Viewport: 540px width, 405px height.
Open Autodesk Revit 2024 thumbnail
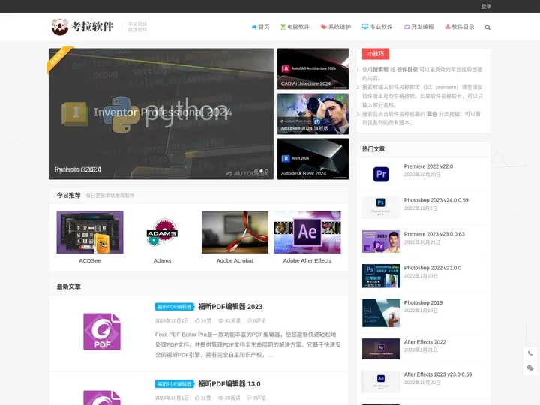coord(313,159)
